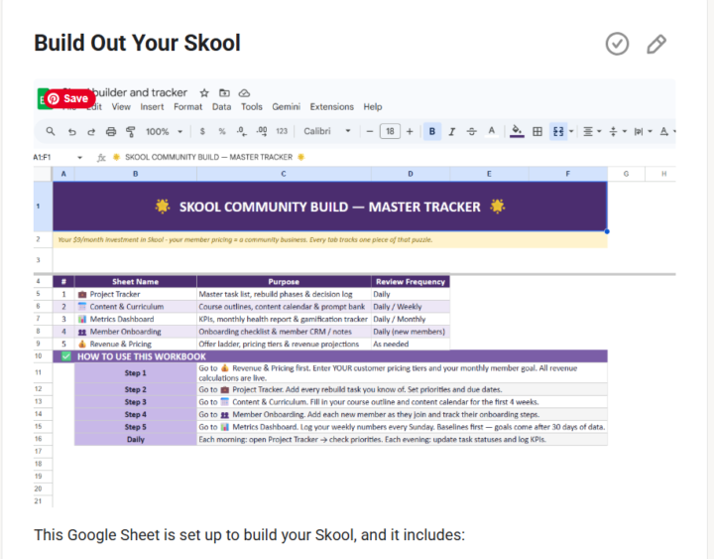The width and height of the screenshot is (714, 559).
Task: Click the formula bar text
Action: click(x=208, y=157)
